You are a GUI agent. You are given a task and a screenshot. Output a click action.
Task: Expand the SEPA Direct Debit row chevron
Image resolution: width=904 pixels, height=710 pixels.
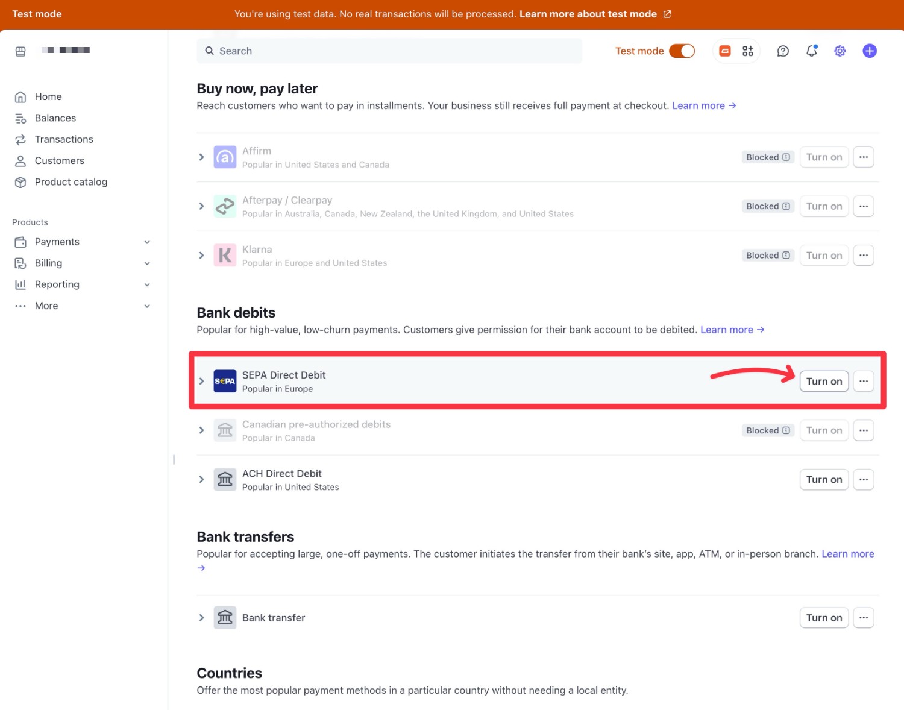tap(201, 381)
